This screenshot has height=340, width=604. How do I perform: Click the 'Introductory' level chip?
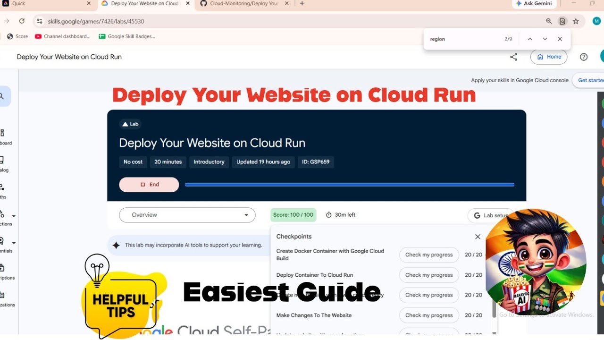(209, 161)
